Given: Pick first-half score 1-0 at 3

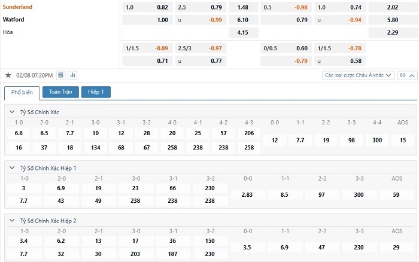Looking at the screenshot, I should coord(23,188).
